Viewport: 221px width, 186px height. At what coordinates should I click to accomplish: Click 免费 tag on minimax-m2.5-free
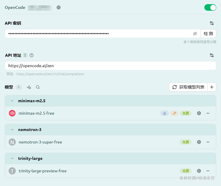(x=186, y=113)
